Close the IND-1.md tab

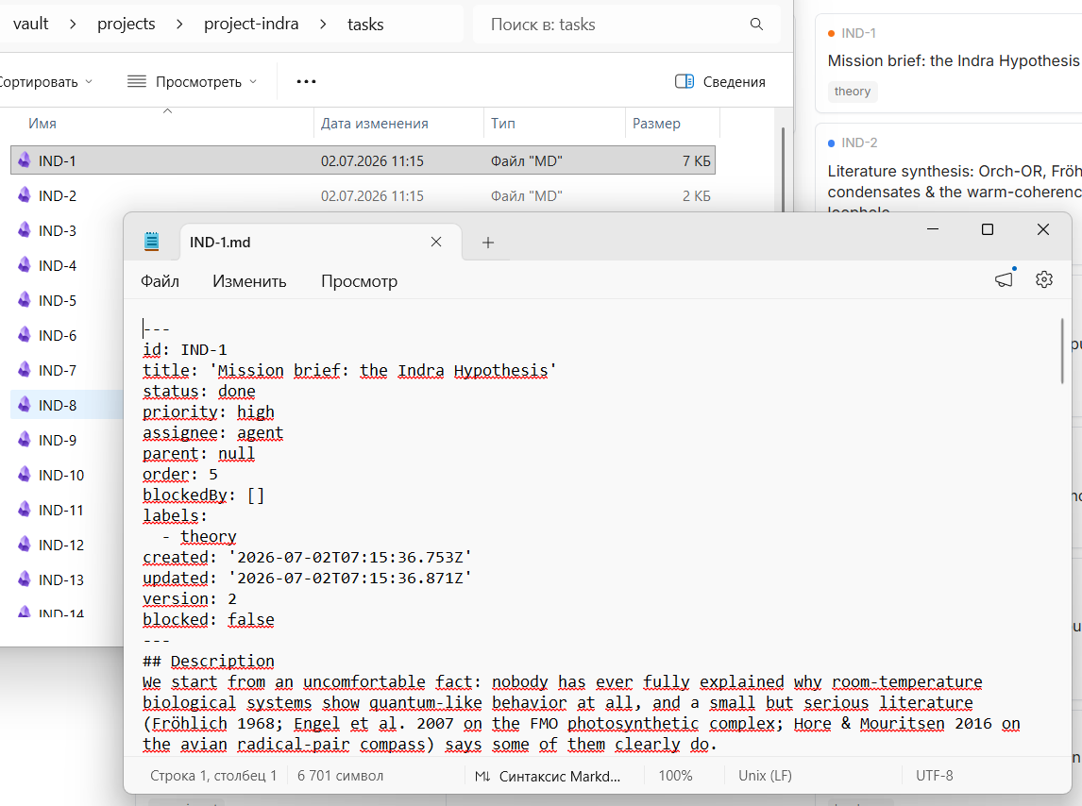(436, 242)
